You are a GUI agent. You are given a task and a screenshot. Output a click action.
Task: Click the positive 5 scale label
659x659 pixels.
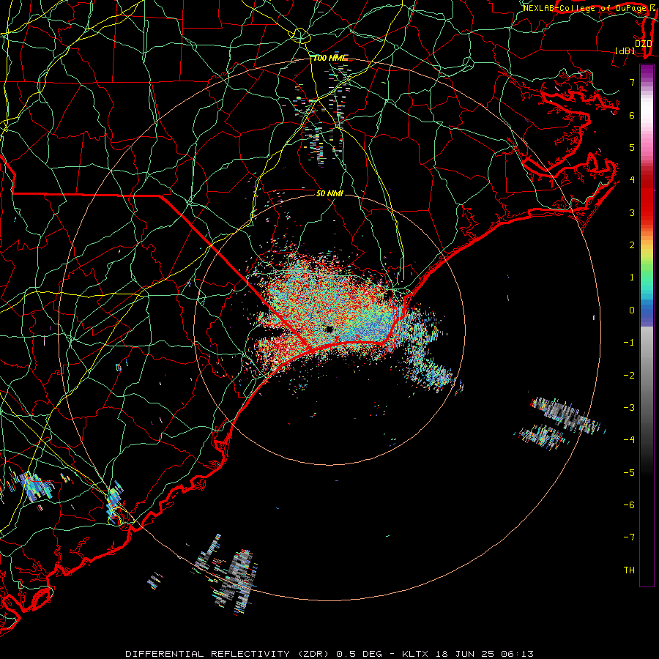pos(632,147)
